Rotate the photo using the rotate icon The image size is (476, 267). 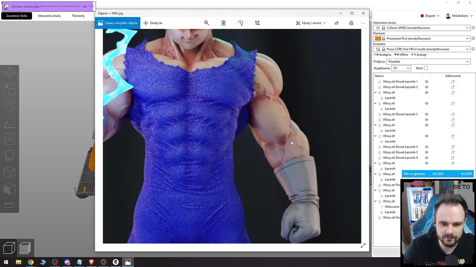tap(240, 23)
